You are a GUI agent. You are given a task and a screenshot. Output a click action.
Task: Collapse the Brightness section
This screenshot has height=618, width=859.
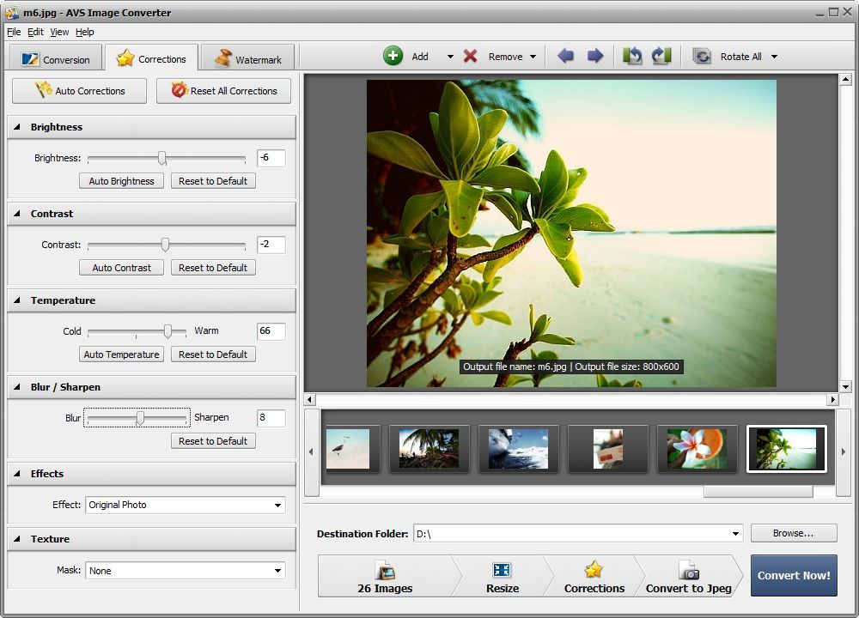[x=17, y=126]
